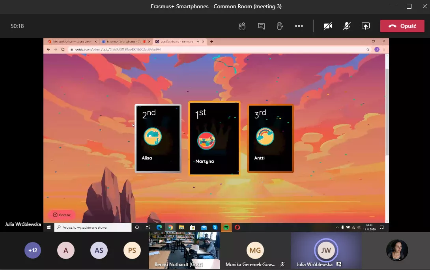The image size is (430, 270).
Task: Open the meeting chat icon
Action: click(261, 26)
